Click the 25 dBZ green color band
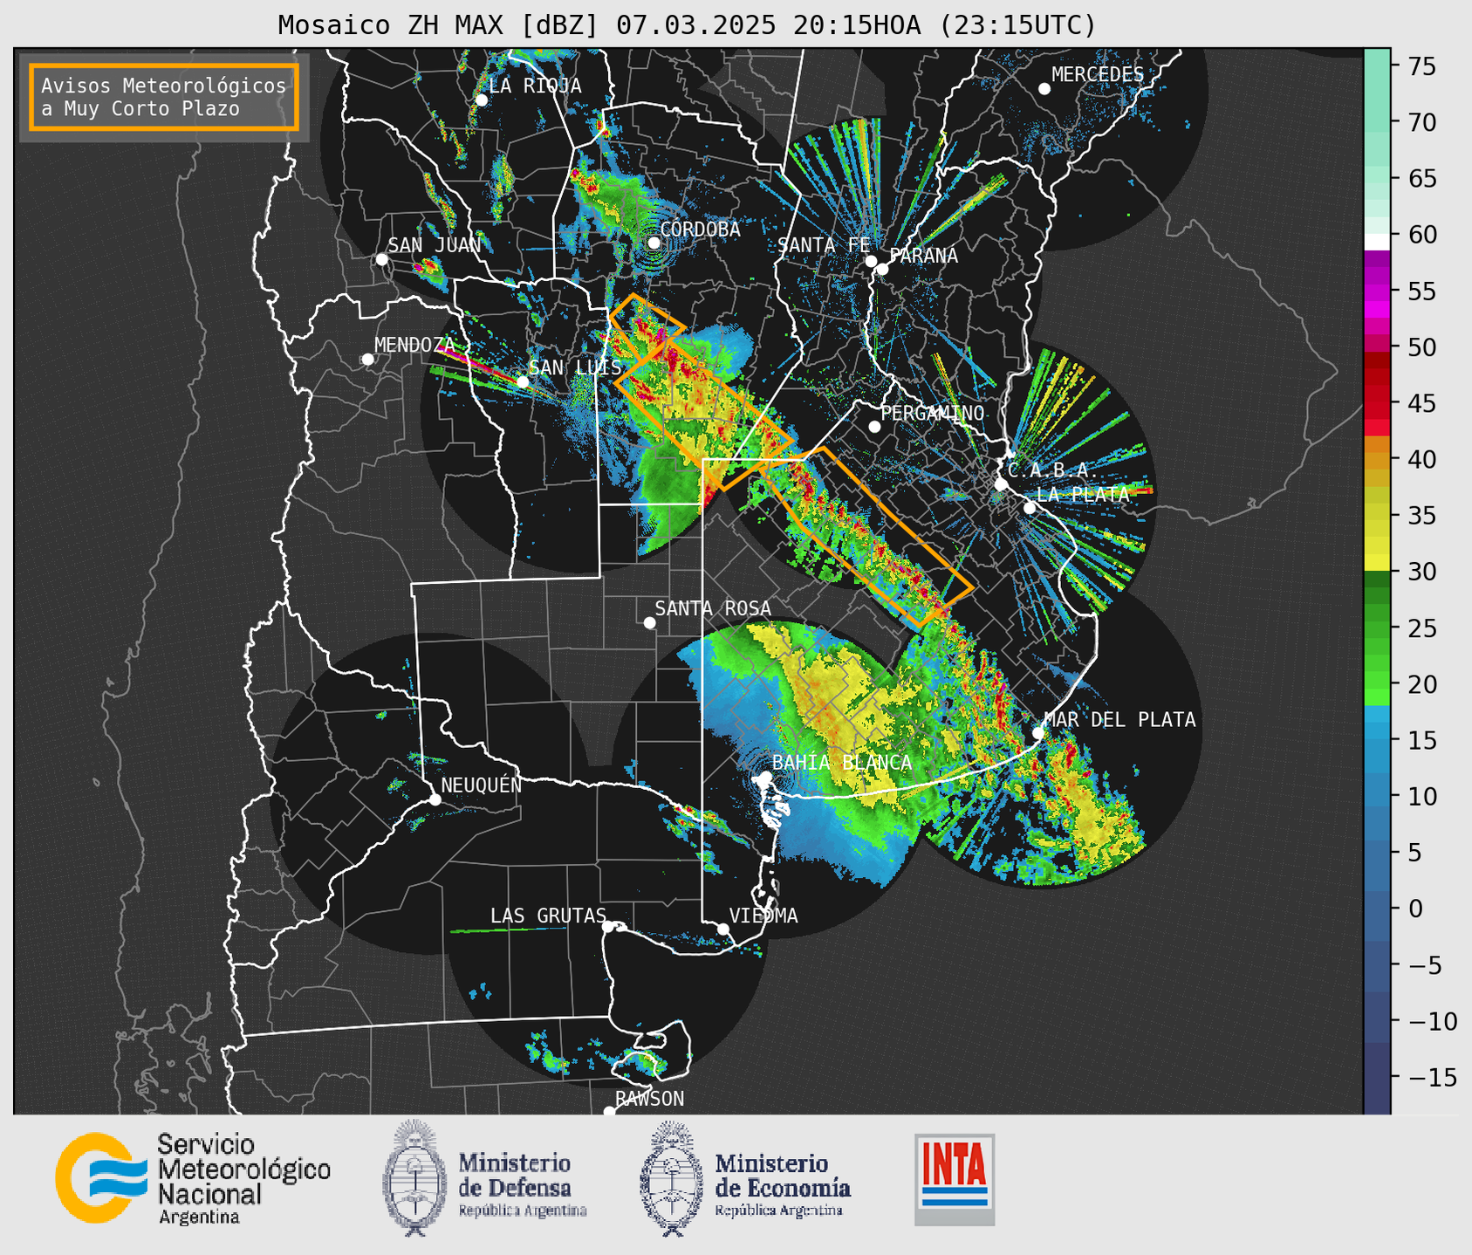1472x1255 pixels. point(1377,627)
